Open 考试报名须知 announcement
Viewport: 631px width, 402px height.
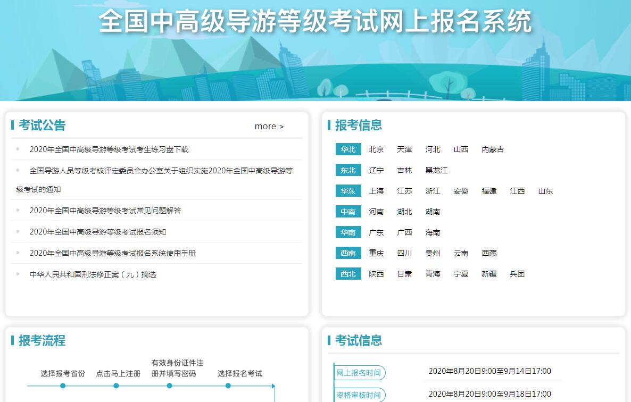tap(98, 232)
